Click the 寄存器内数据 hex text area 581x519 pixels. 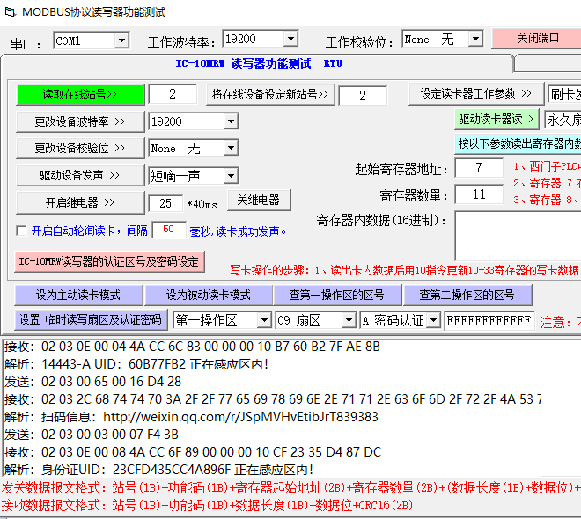tap(518, 236)
